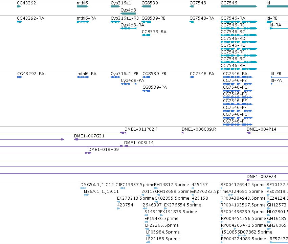The image size is (288, 244).
Task: Select the 2646397 EST feature
Action: [145, 208]
